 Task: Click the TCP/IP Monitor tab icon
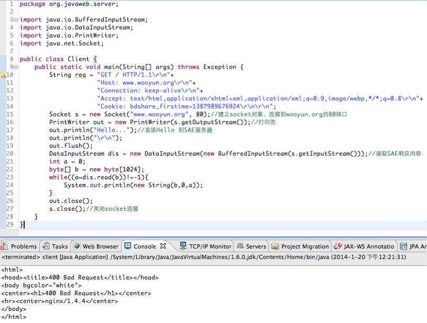[183, 246]
